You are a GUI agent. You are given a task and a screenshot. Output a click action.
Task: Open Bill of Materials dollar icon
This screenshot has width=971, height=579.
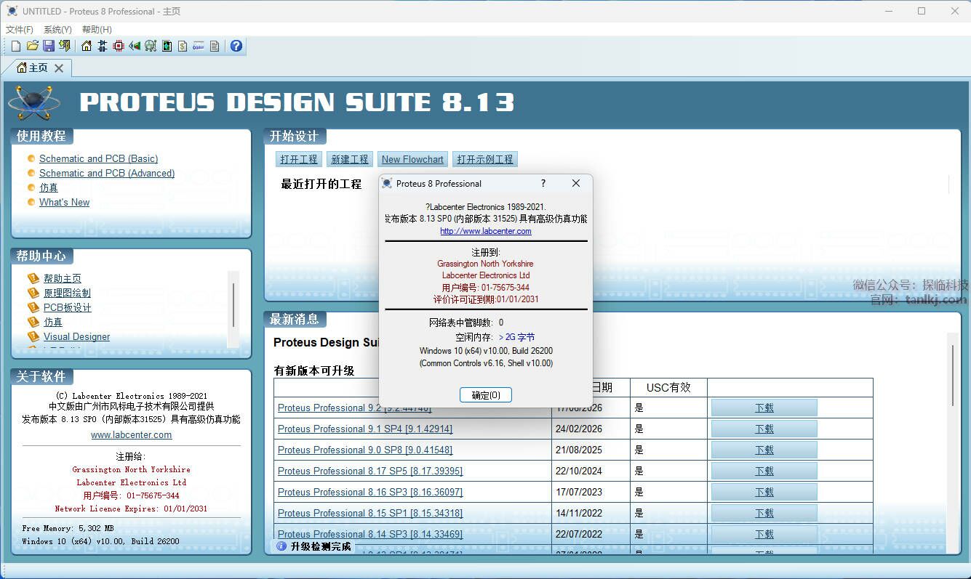click(183, 46)
